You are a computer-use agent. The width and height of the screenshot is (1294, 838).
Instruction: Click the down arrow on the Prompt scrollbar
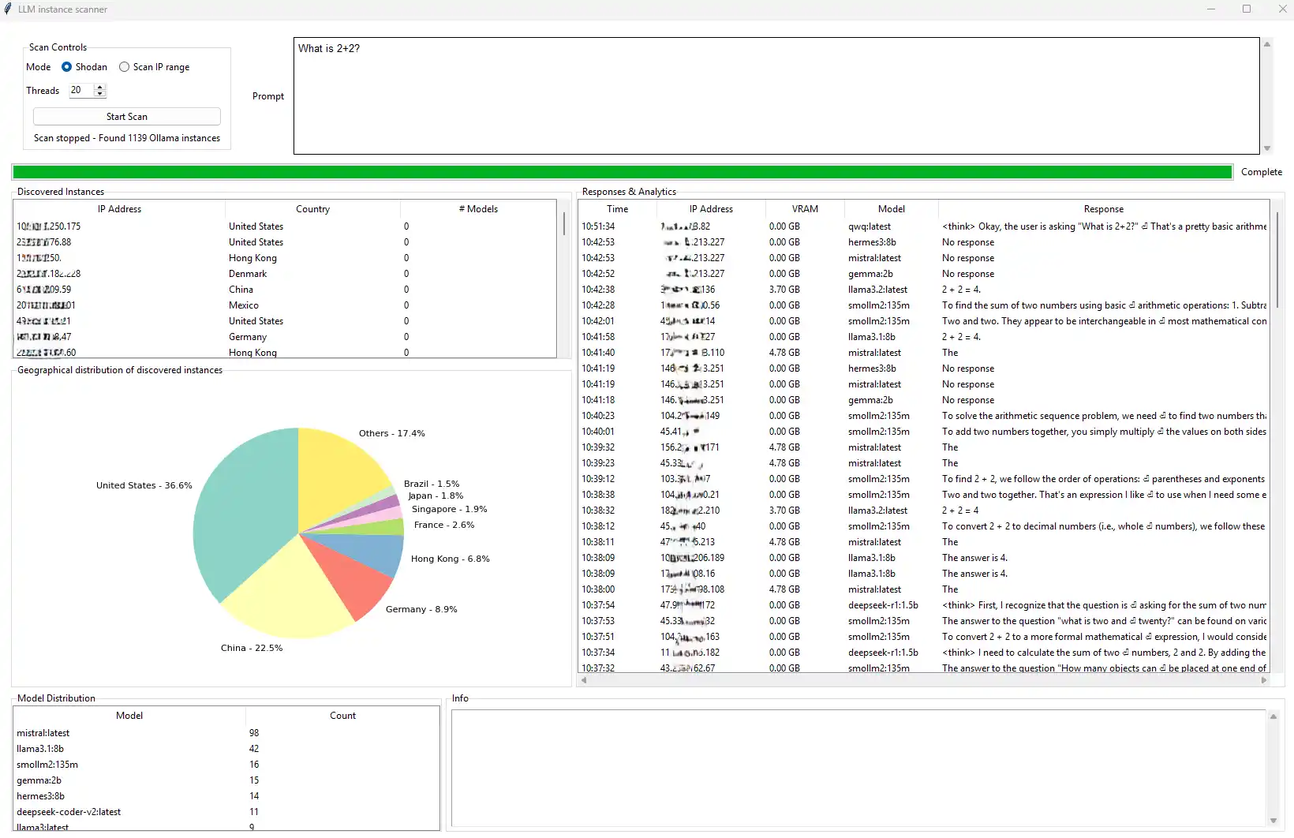click(x=1268, y=148)
